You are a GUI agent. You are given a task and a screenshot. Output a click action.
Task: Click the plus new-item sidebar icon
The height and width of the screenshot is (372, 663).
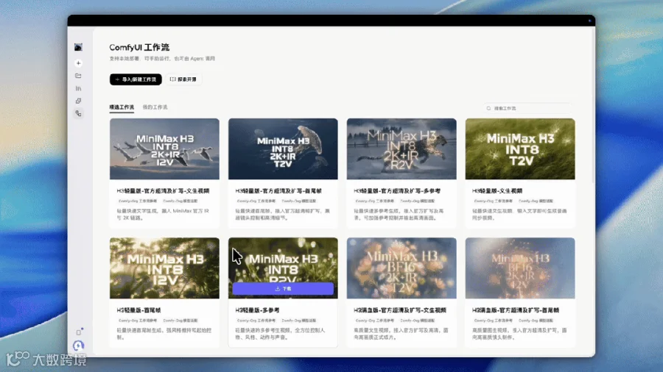[78, 63]
